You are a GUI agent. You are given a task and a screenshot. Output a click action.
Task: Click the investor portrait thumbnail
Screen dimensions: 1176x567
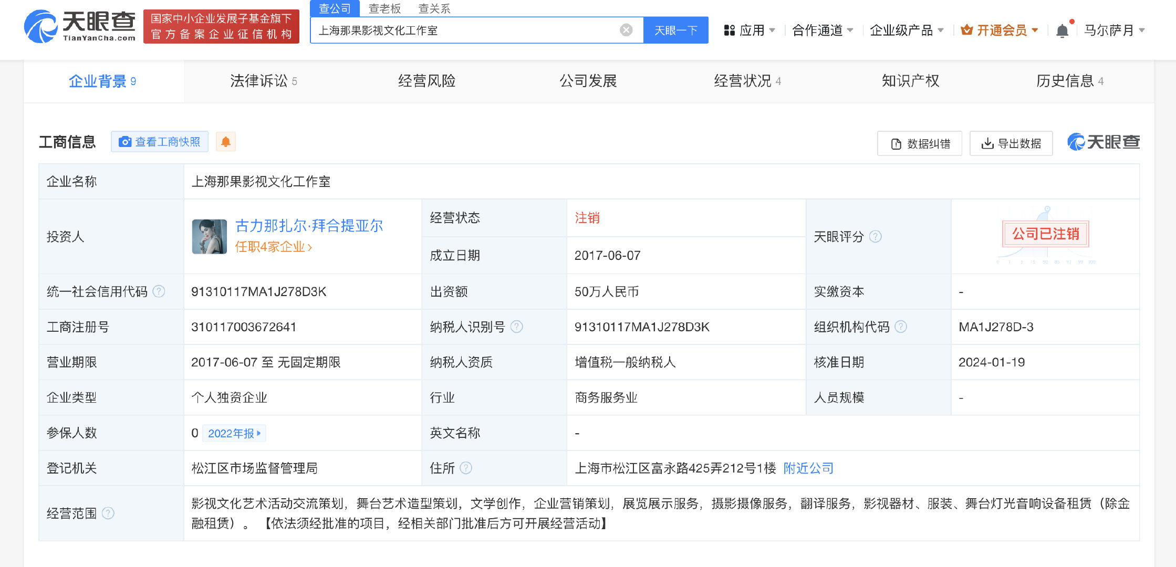[x=210, y=236]
